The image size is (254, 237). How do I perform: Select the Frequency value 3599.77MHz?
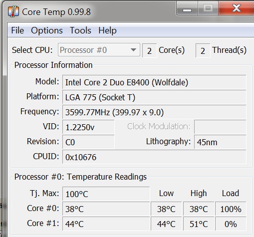[x=154, y=112]
